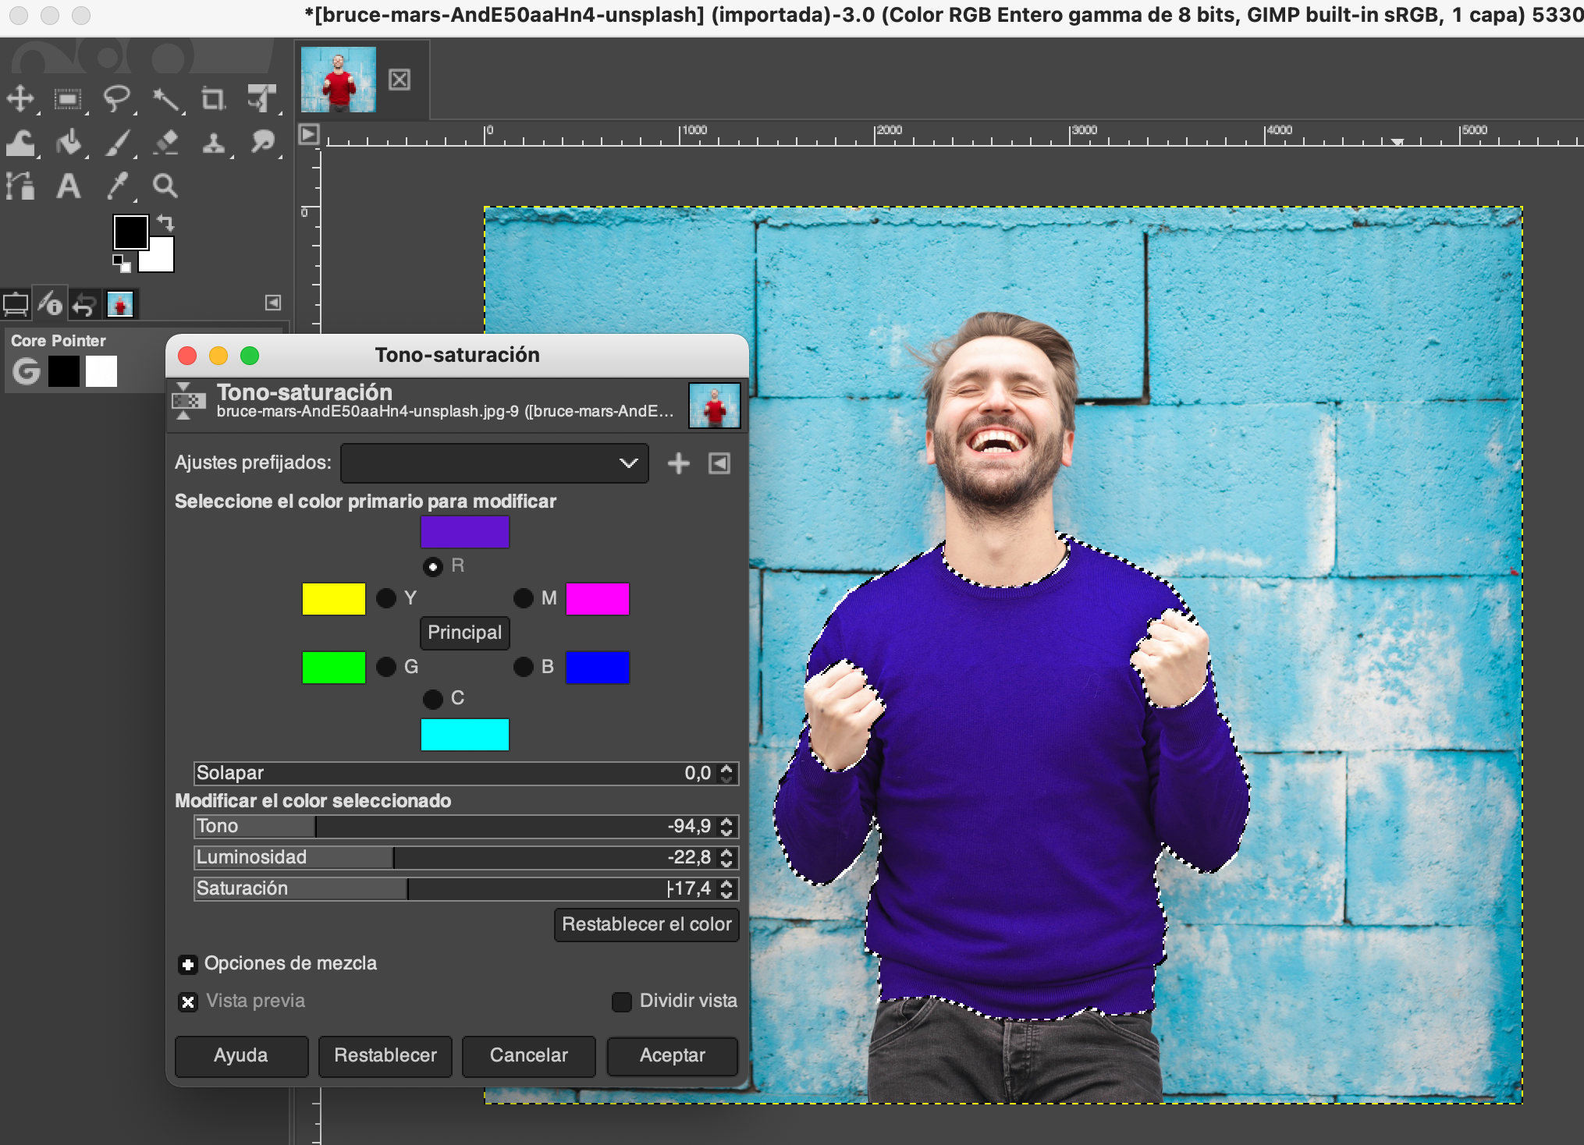The height and width of the screenshot is (1145, 1584).
Task: Enable the Dividir vista checkbox
Action: point(622,1001)
